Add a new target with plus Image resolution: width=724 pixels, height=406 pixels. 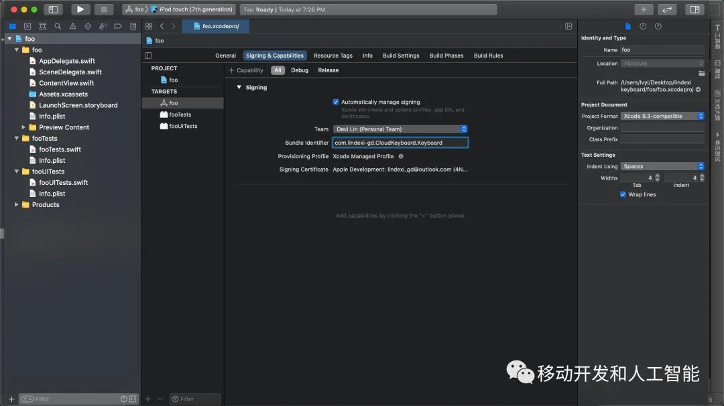pos(147,399)
